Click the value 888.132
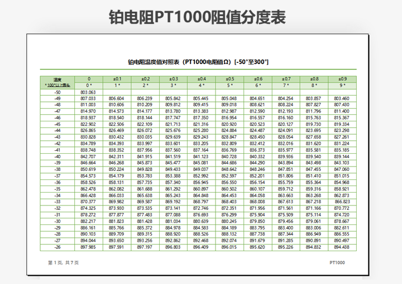The image size is (402, 284). point(229,234)
